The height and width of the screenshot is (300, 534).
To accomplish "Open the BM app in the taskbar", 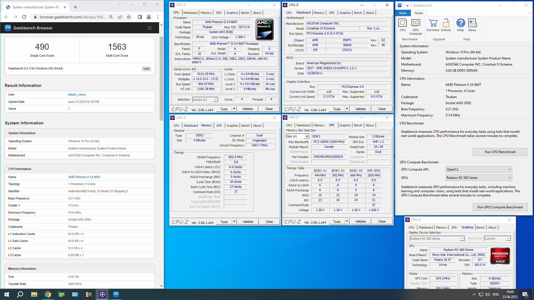I will [89, 294].
